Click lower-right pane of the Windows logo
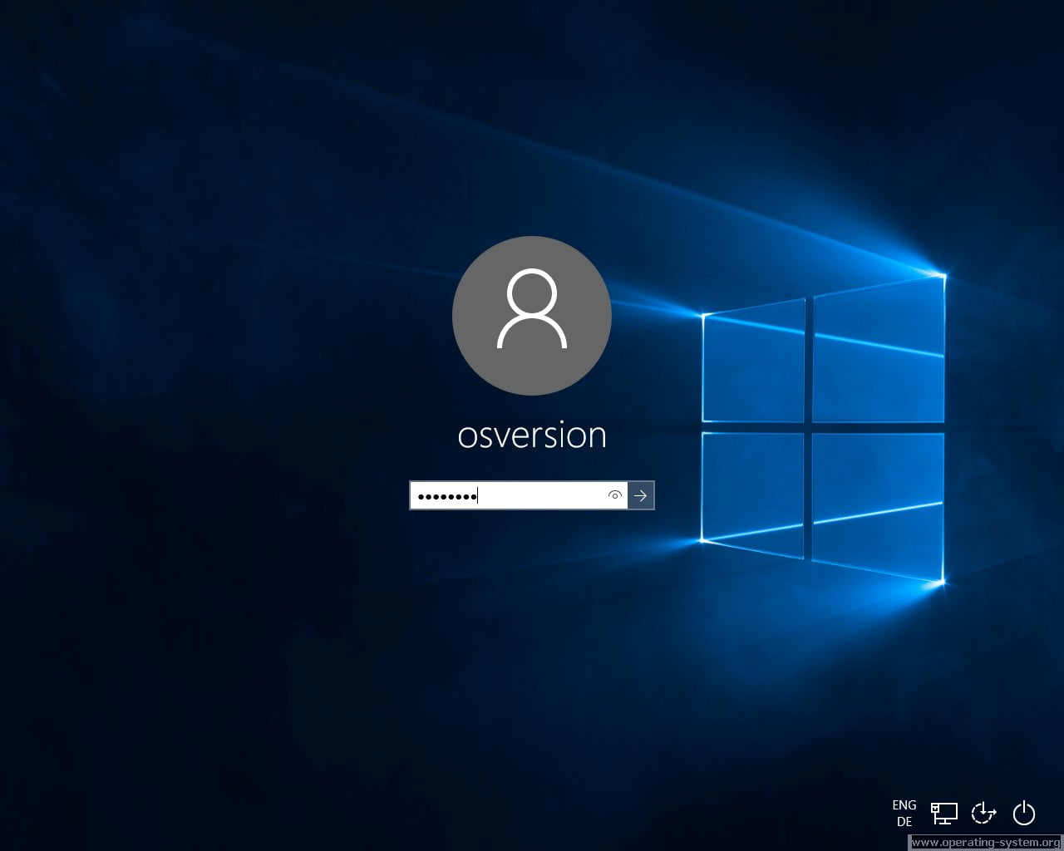 pyautogui.click(x=878, y=504)
